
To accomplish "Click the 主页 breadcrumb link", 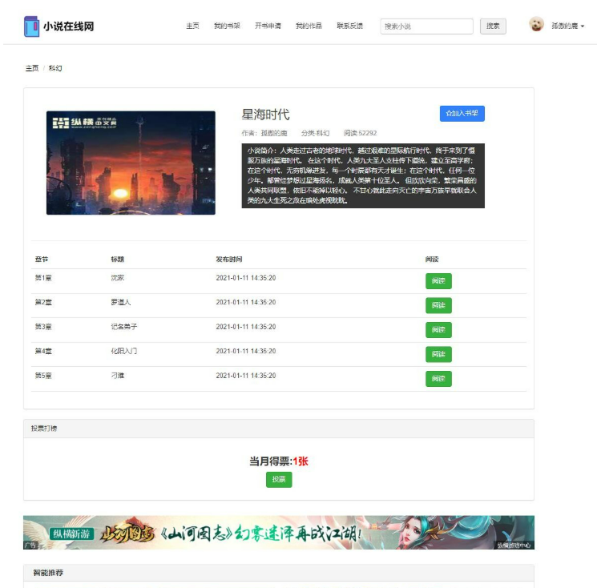I will click(32, 68).
